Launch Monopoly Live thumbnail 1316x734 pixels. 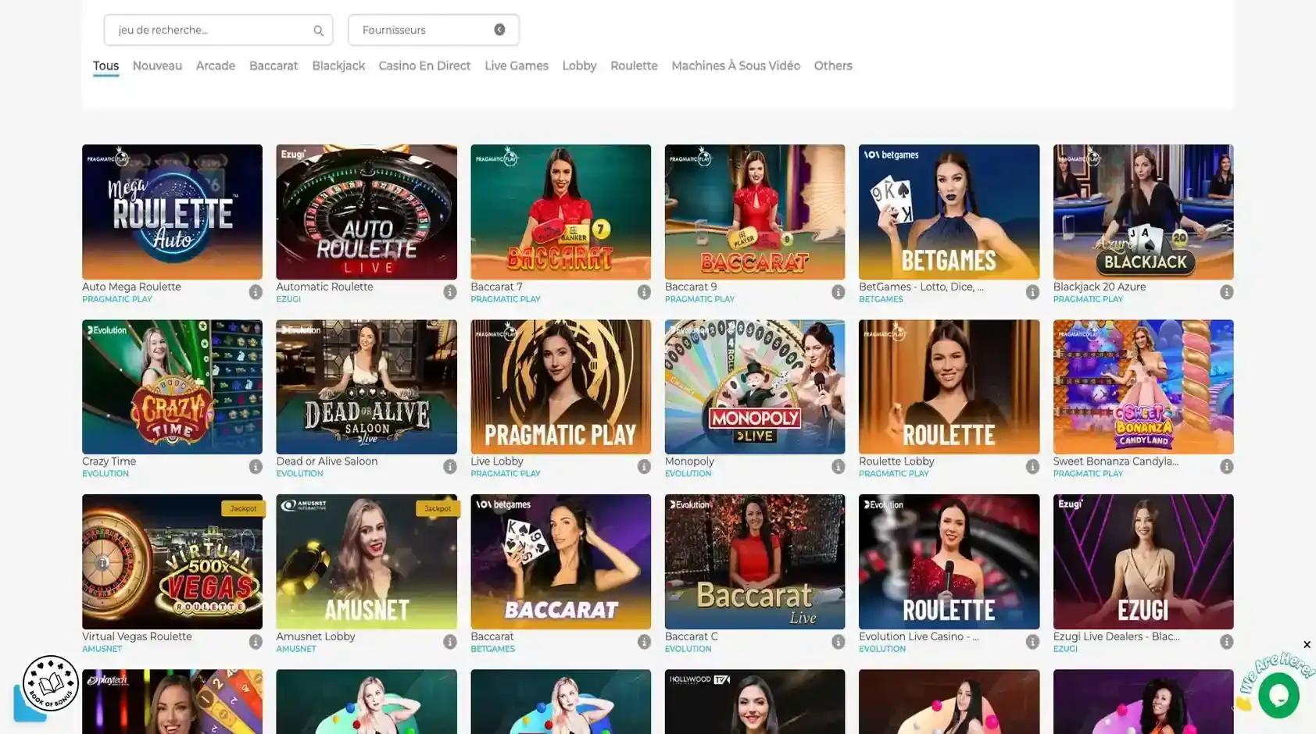(755, 387)
